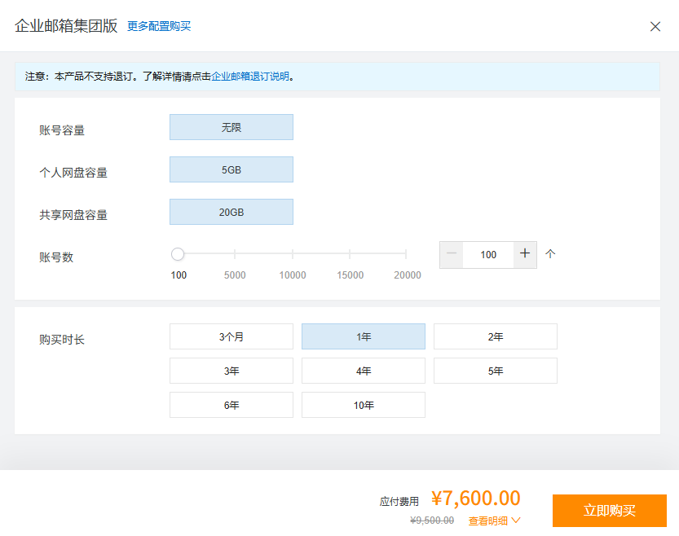Choose 1年 purchase duration
Screen dimensions: 679x536
point(364,336)
